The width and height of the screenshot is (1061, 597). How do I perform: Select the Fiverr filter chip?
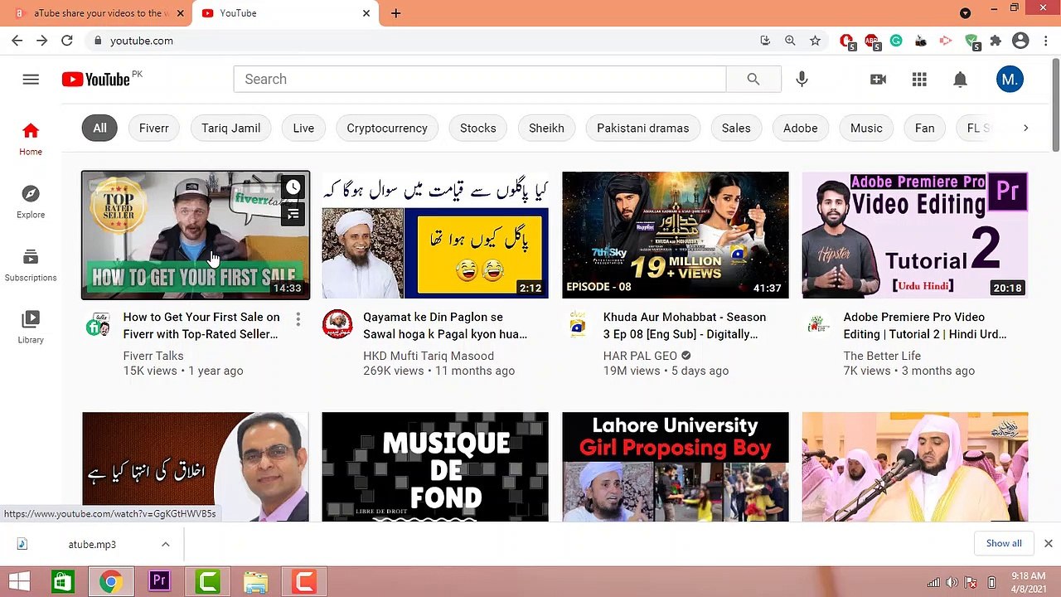pyautogui.click(x=153, y=128)
